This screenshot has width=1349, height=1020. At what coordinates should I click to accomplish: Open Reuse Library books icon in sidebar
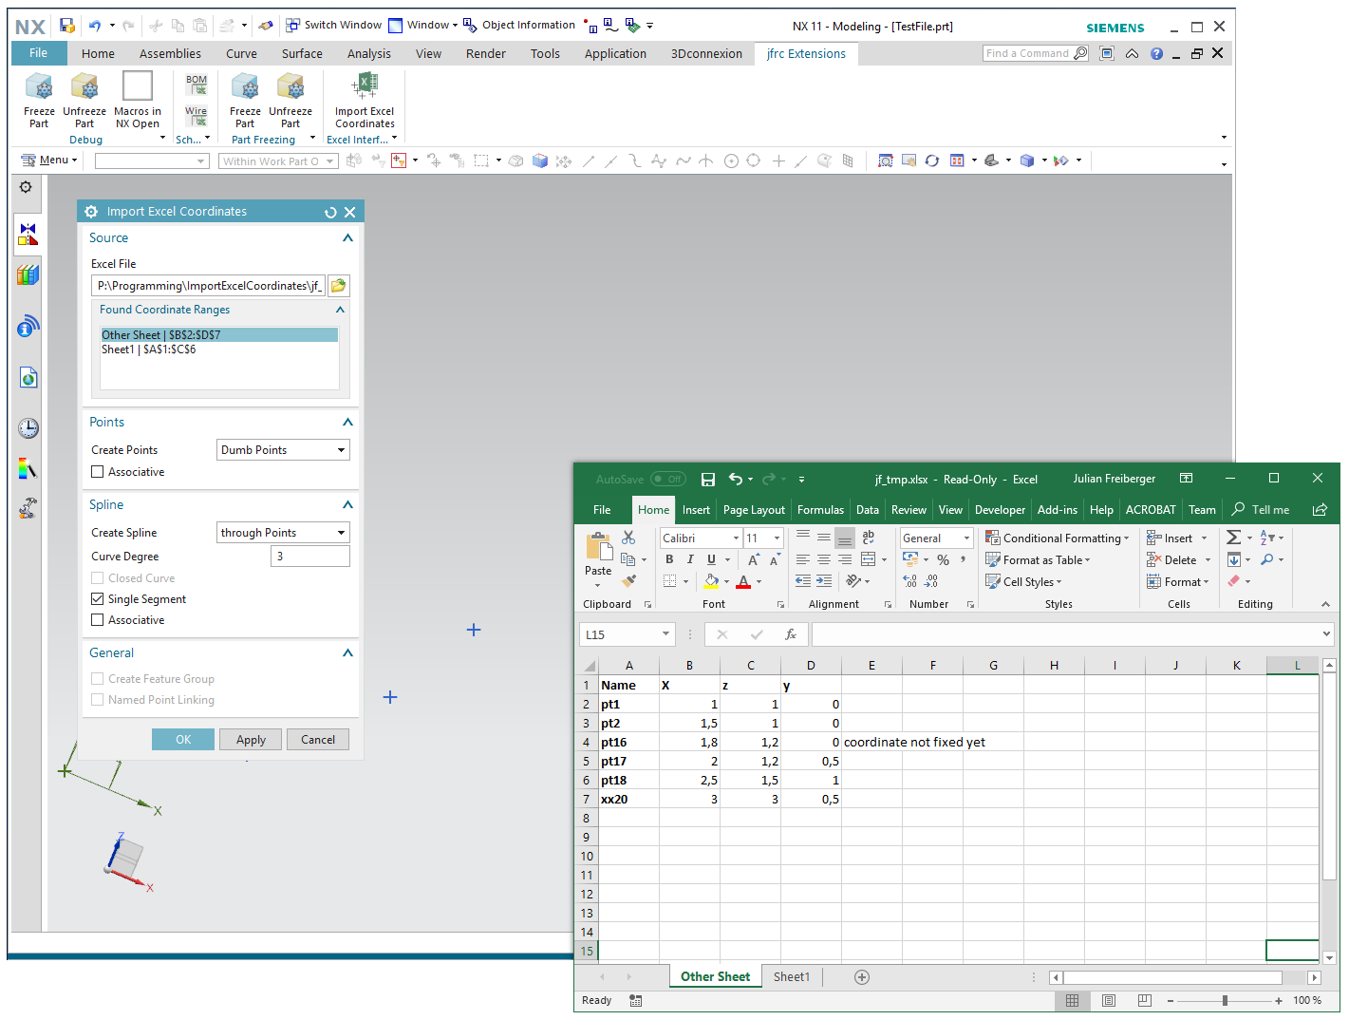pos(28,274)
